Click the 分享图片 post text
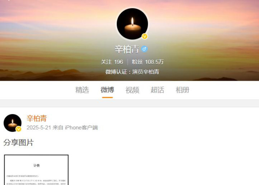259x185 pixels. (18, 142)
